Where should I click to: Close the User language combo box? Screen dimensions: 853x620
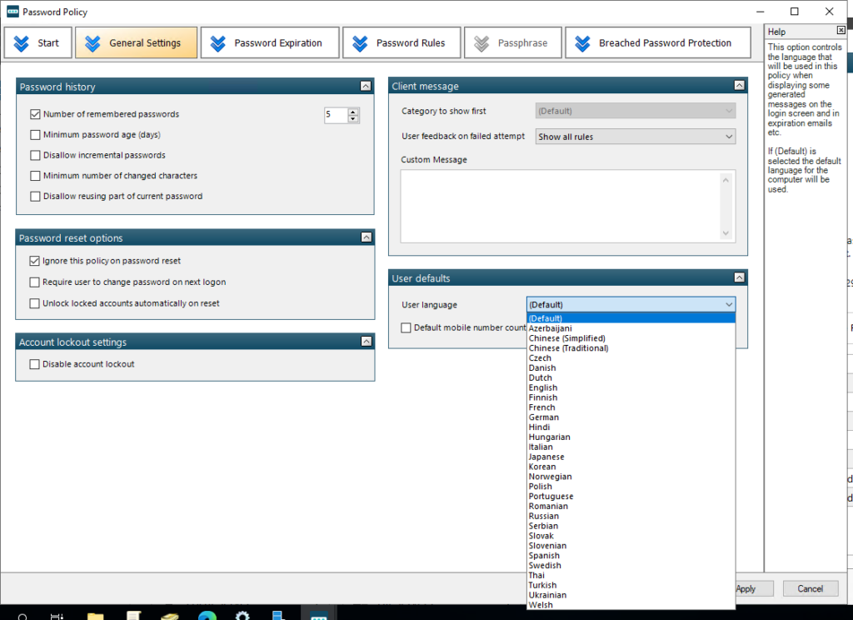pyautogui.click(x=631, y=305)
